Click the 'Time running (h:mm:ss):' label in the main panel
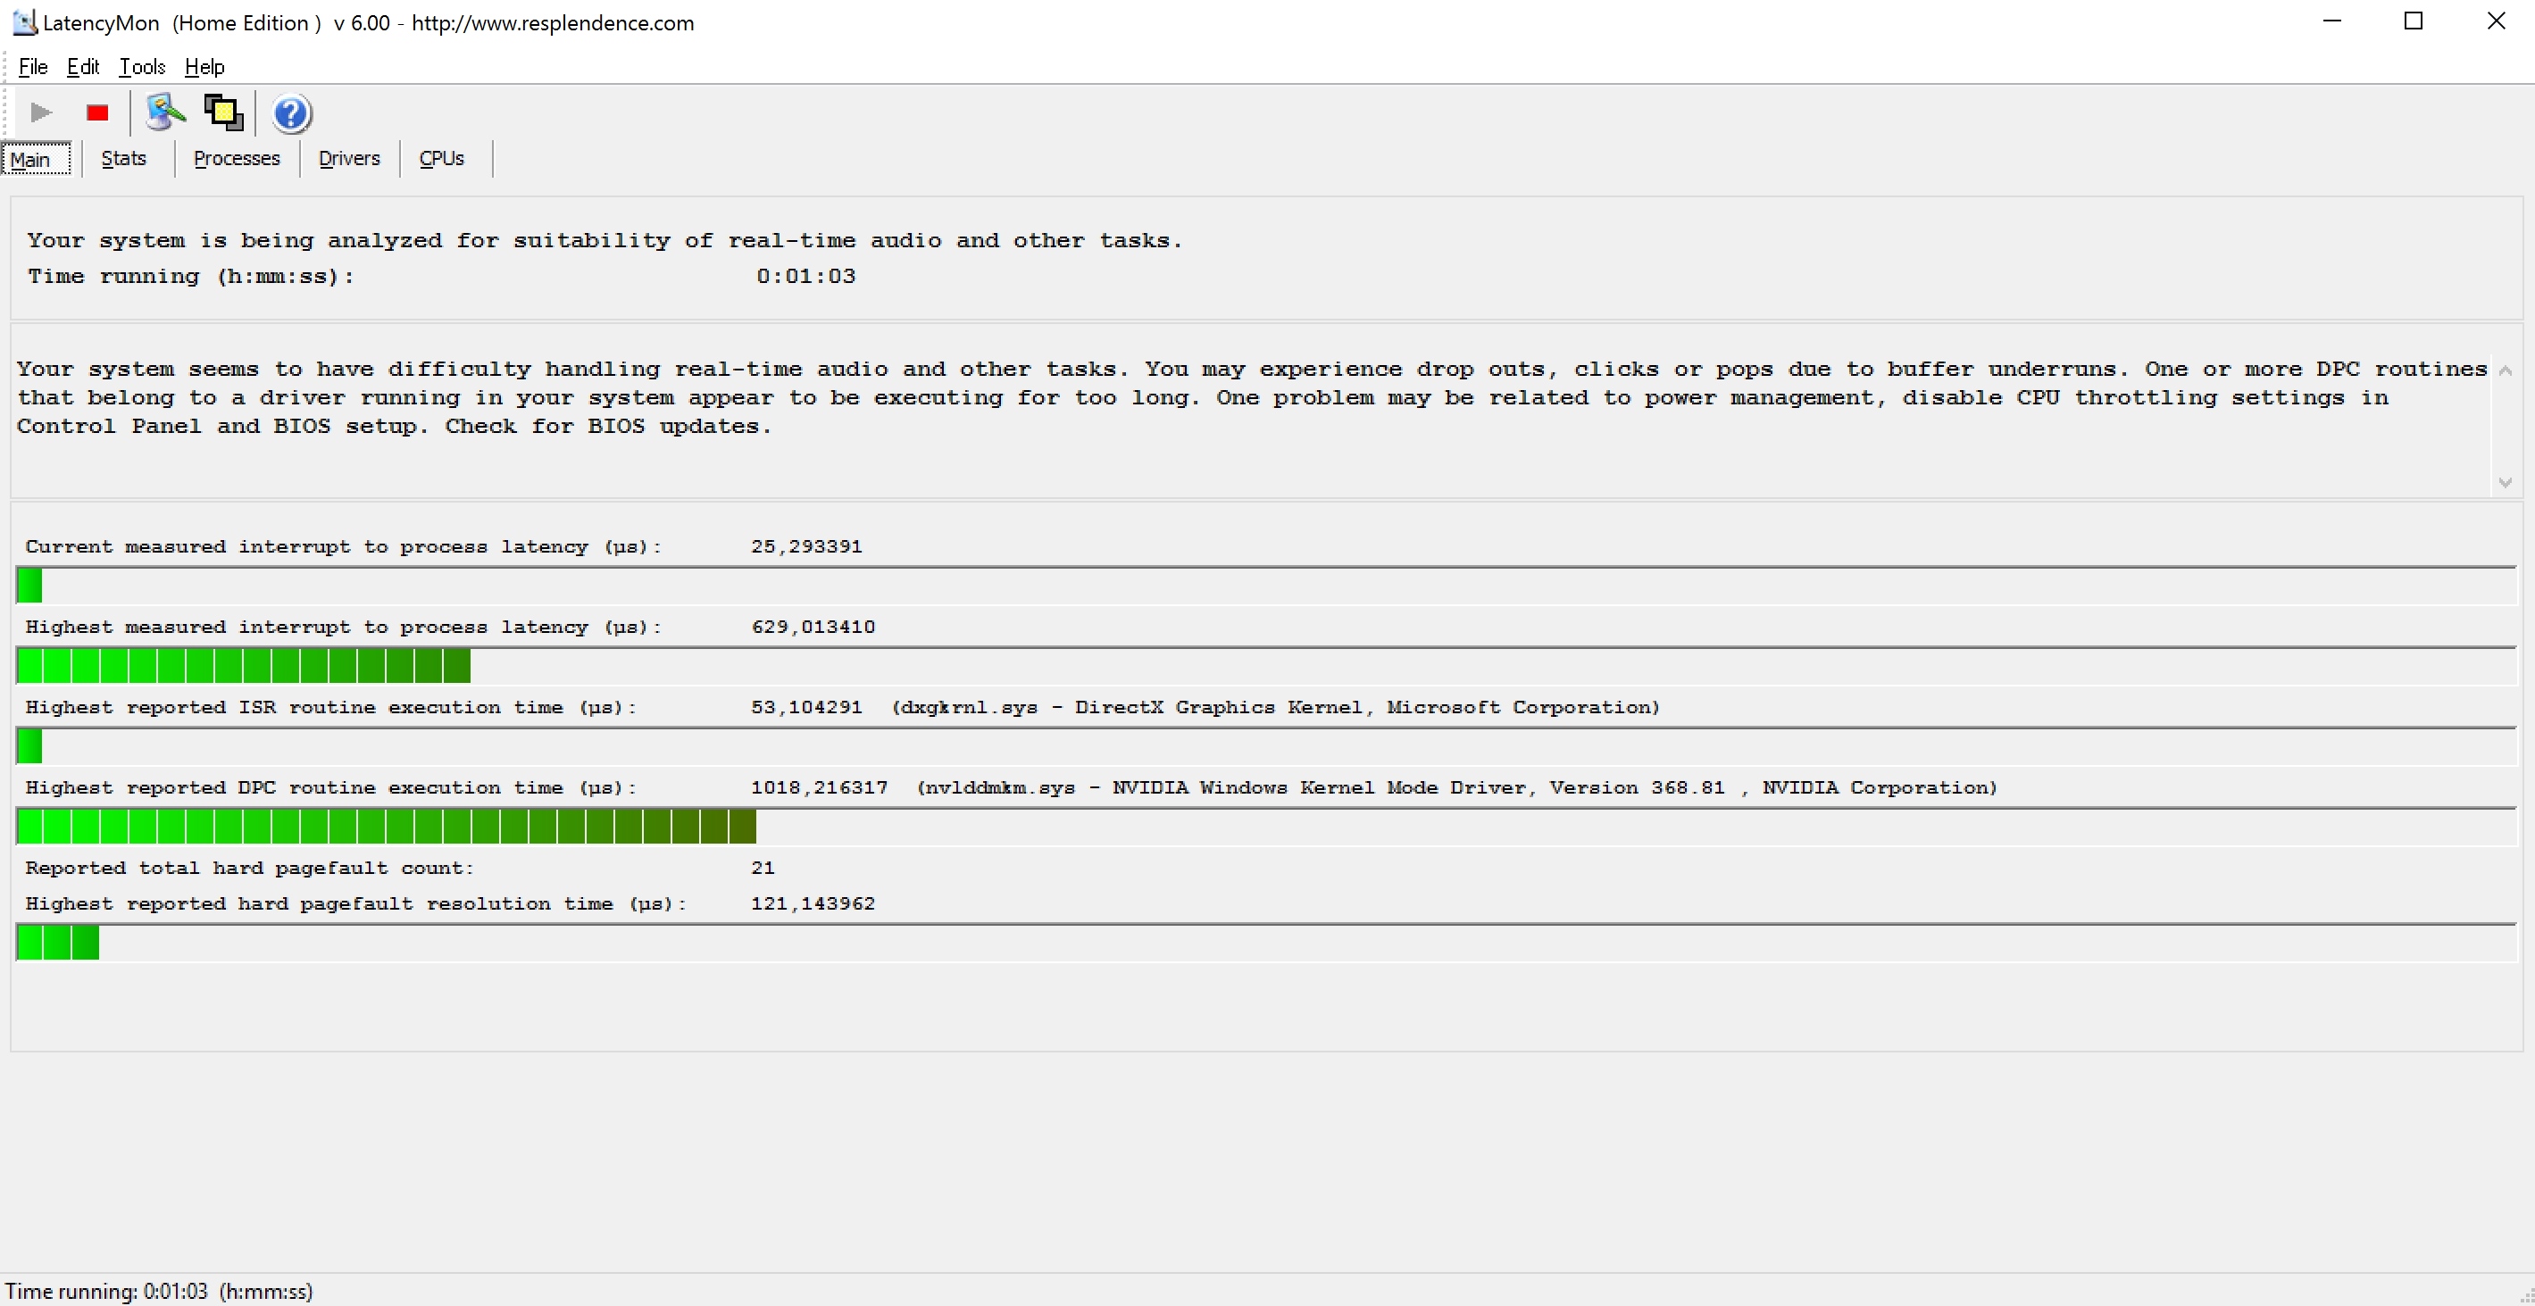2535x1306 pixels. [x=191, y=277]
